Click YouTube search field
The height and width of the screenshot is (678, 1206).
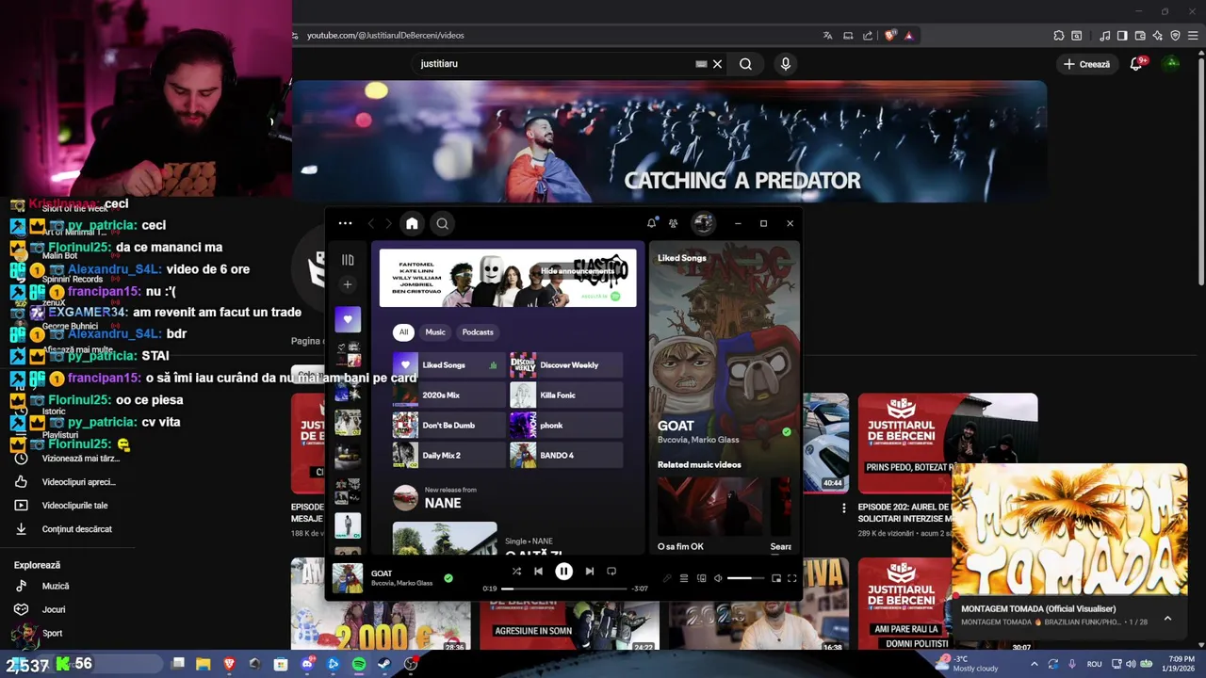[x=556, y=64]
